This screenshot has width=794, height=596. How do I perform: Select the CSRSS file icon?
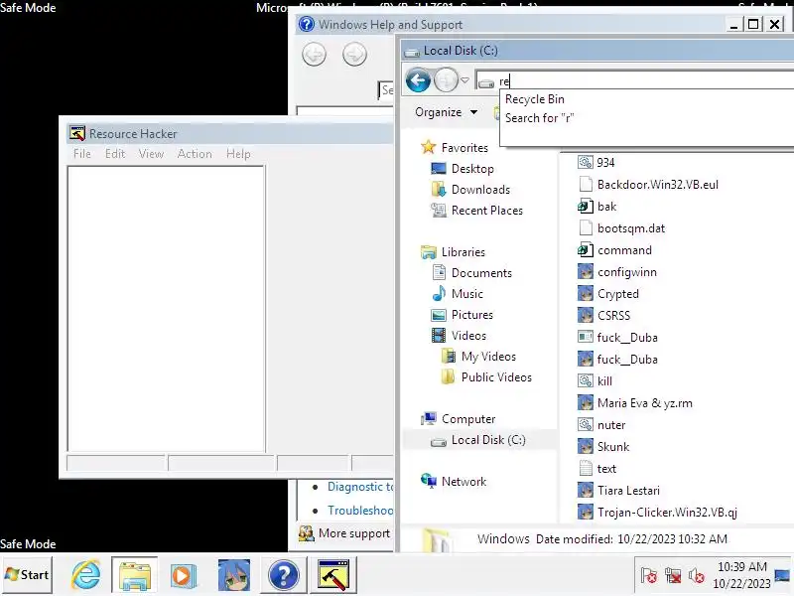(586, 315)
